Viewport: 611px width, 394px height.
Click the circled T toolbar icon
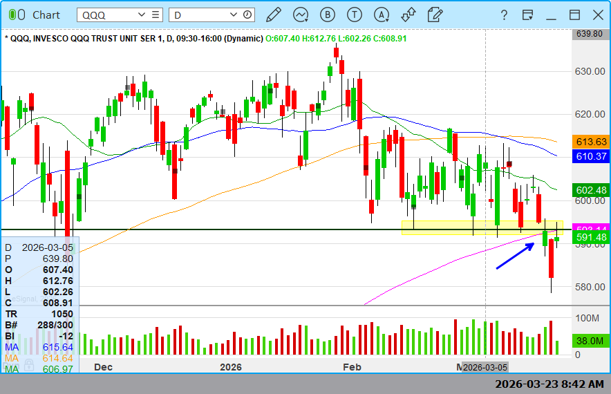355,15
